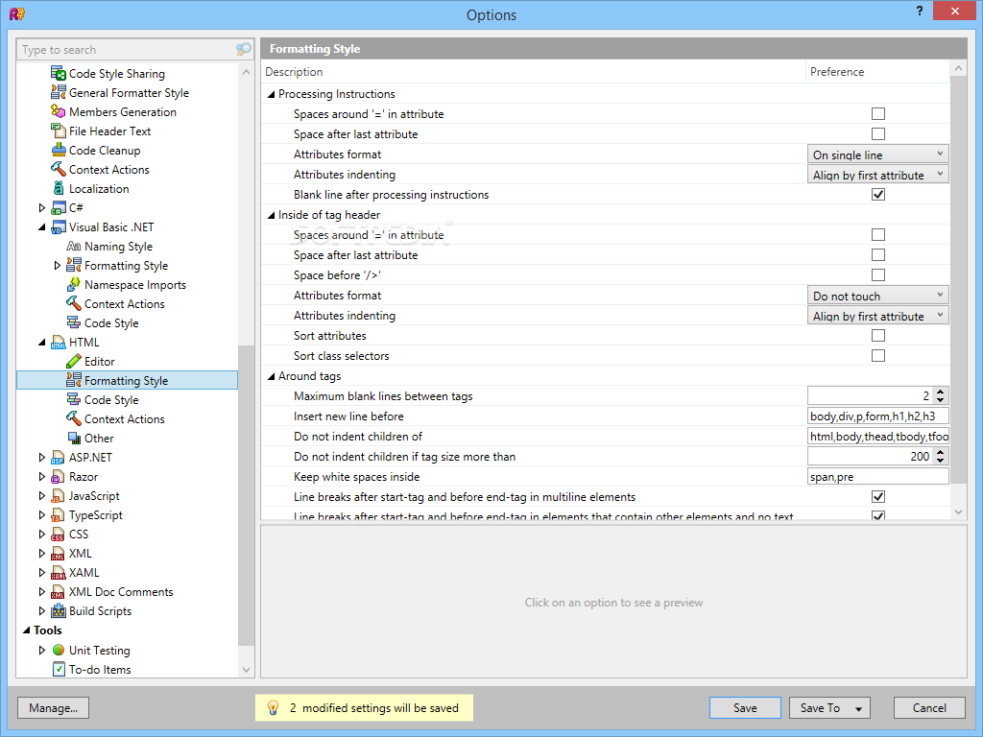Select Razor icon

59,477
